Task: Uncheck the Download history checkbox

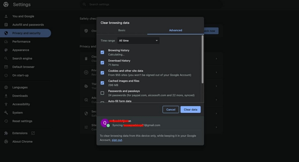Action: (x=103, y=62)
